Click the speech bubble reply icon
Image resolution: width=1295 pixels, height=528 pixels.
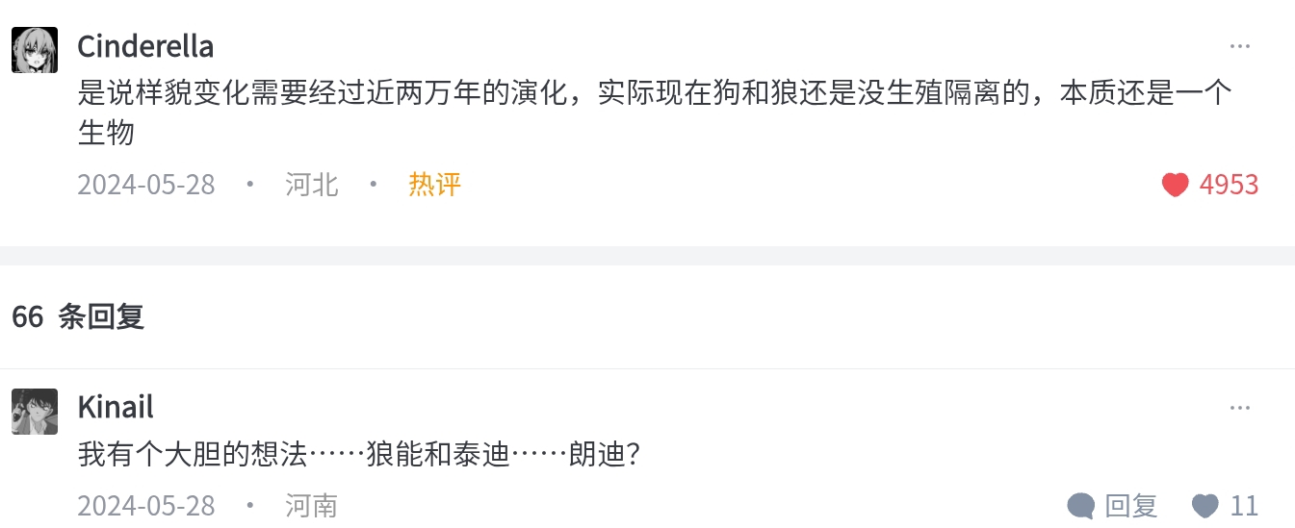point(1081,506)
